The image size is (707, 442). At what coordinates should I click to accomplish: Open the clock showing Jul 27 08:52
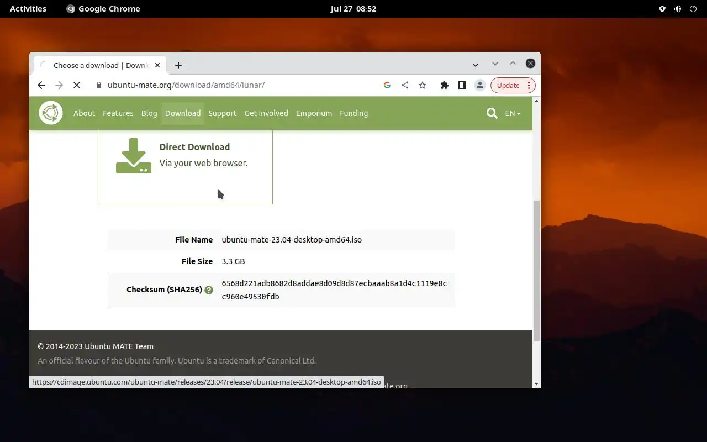point(353,9)
